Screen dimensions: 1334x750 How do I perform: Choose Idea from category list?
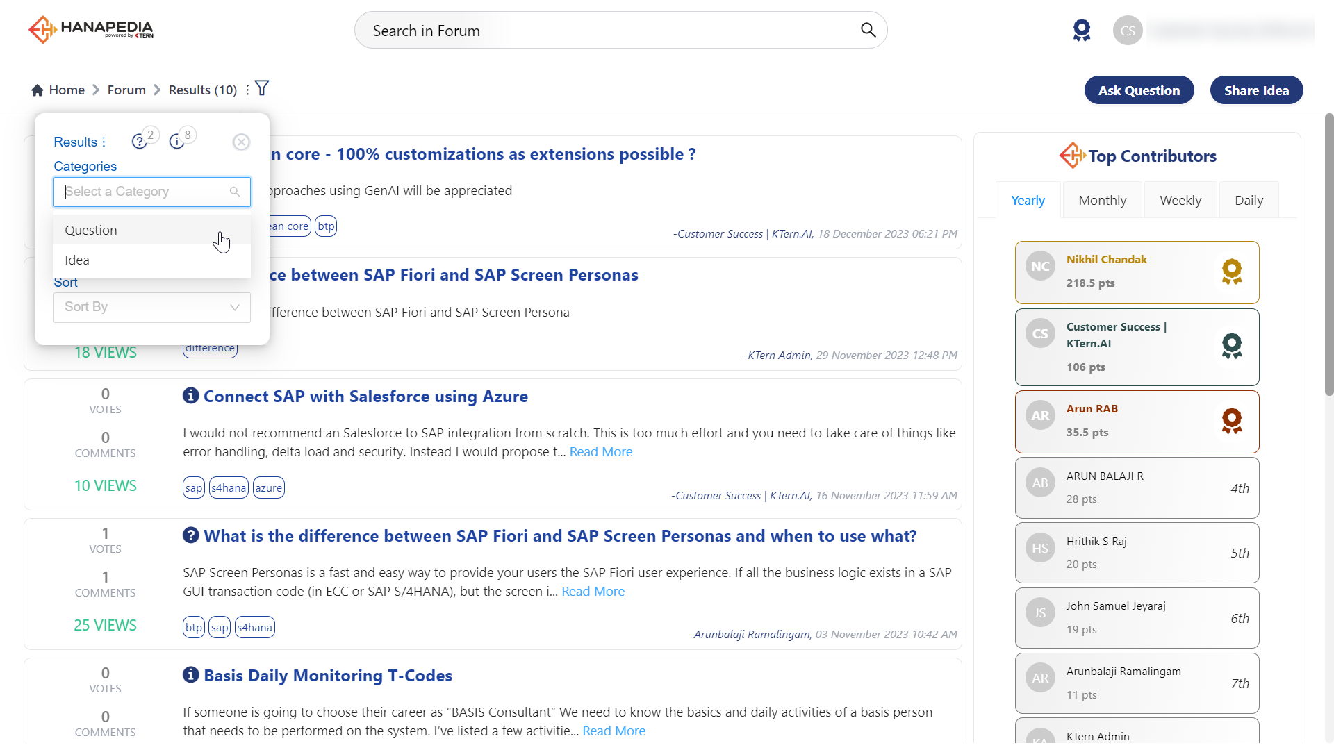pos(152,260)
